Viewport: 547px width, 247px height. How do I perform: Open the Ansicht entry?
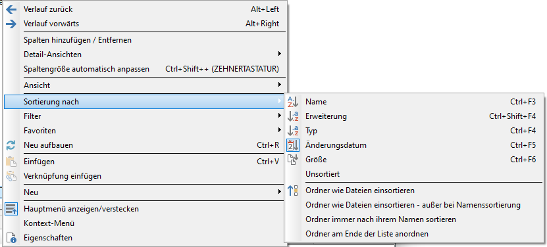click(145, 85)
